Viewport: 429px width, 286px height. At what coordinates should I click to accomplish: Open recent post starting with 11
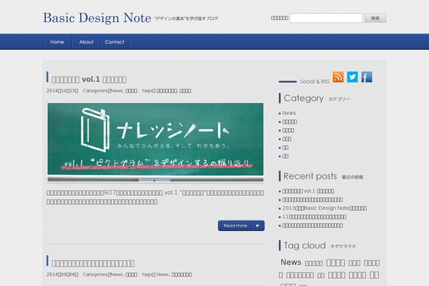click(x=314, y=217)
